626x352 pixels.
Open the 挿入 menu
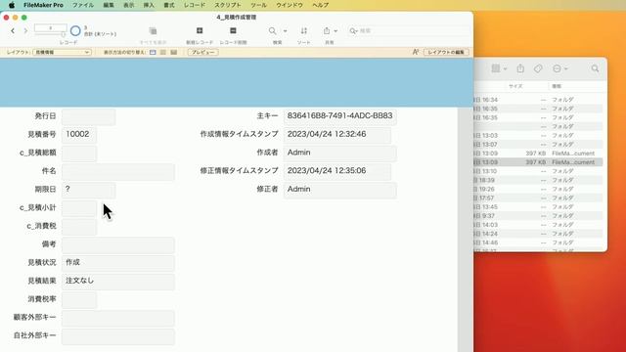[x=149, y=5]
